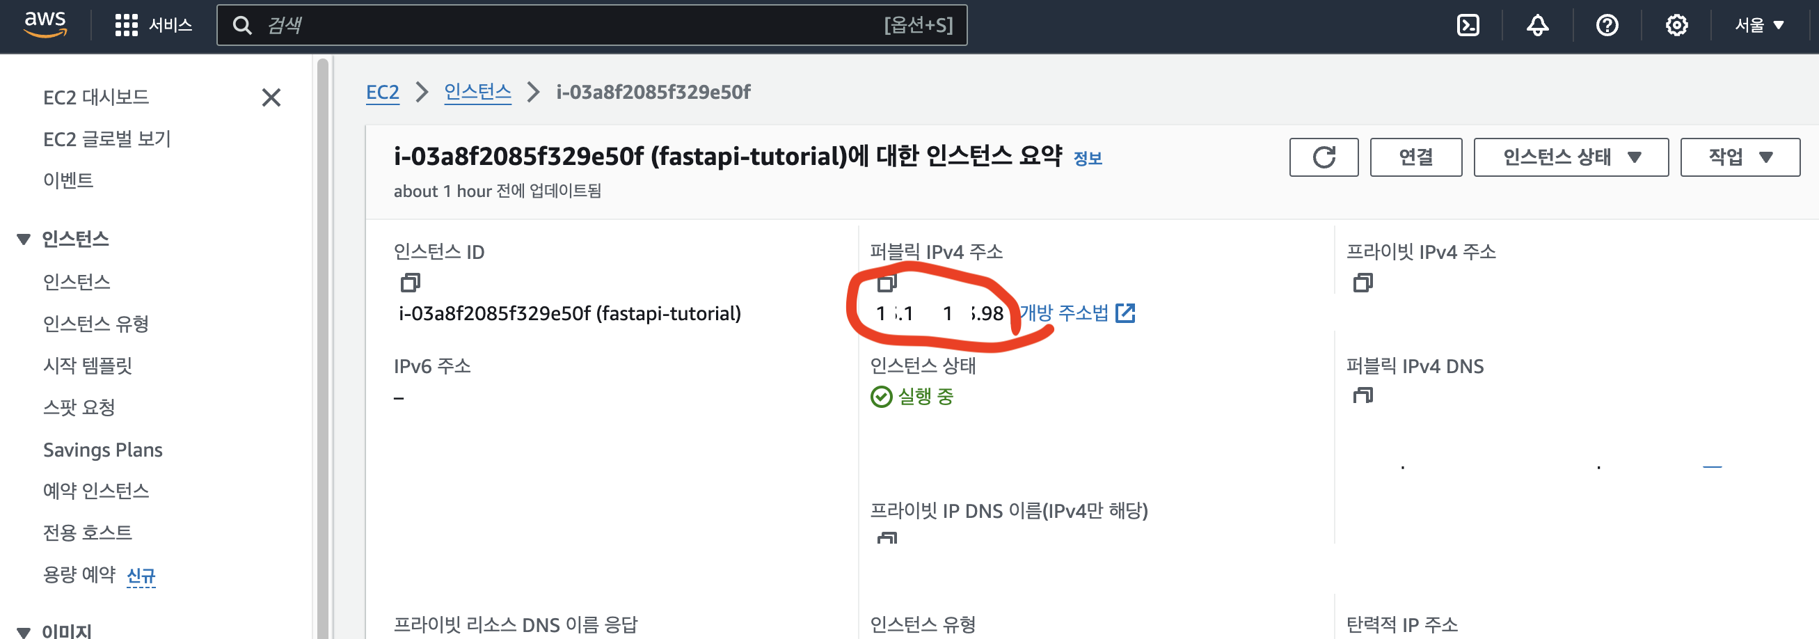Click instance ID text i-03a8f2085f329e50f (fastapi-tutorial)
The height and width of the screenshot is (639, 1819).
click(x=570, y=313)
